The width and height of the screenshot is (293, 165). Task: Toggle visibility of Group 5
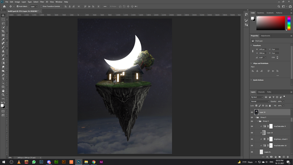pyautogui.click(x=252, y=117)
